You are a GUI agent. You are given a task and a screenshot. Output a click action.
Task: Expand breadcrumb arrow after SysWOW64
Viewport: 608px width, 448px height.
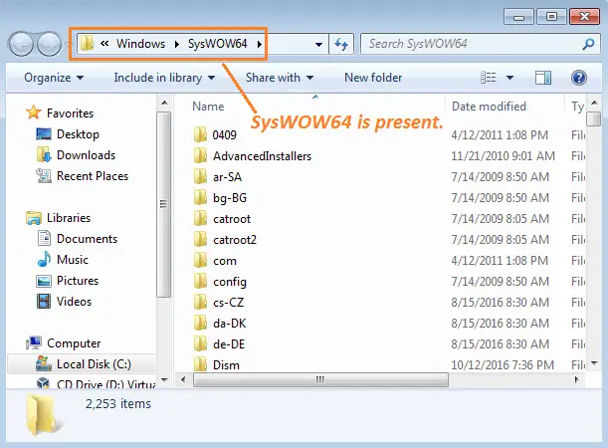[x=259, y=44]
